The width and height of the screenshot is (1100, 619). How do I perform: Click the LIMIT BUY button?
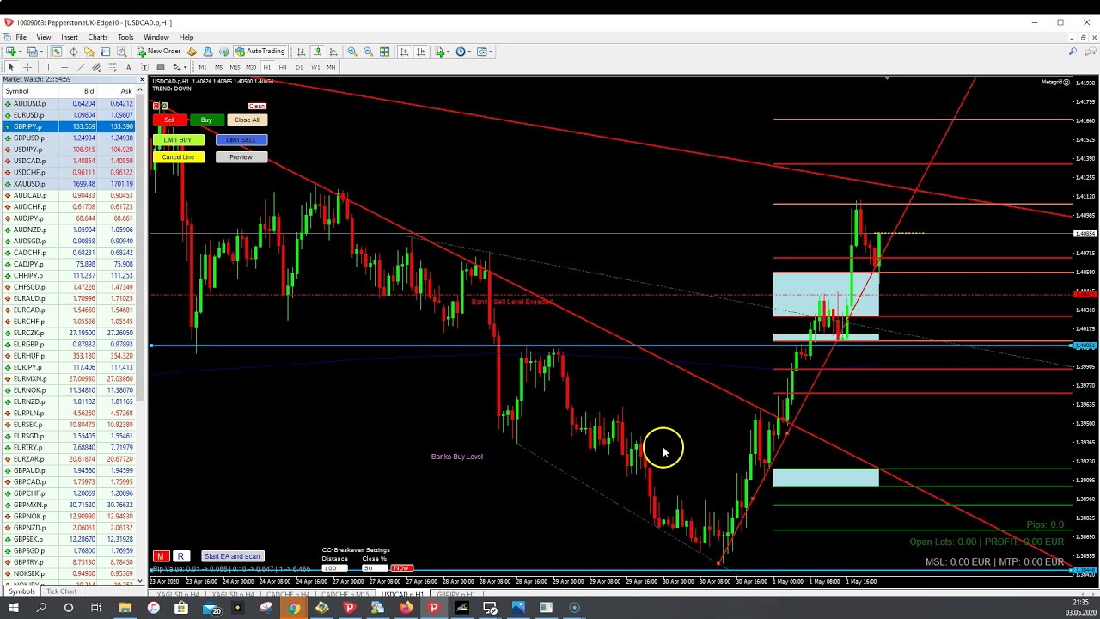178,139
